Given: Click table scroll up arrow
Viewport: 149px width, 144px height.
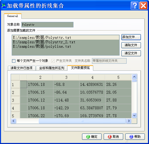Looking at the screenshot, I should pyautogui.click(x=134, y=77).
